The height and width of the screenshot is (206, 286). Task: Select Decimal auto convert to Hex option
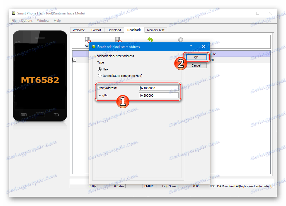coord(100,75)
